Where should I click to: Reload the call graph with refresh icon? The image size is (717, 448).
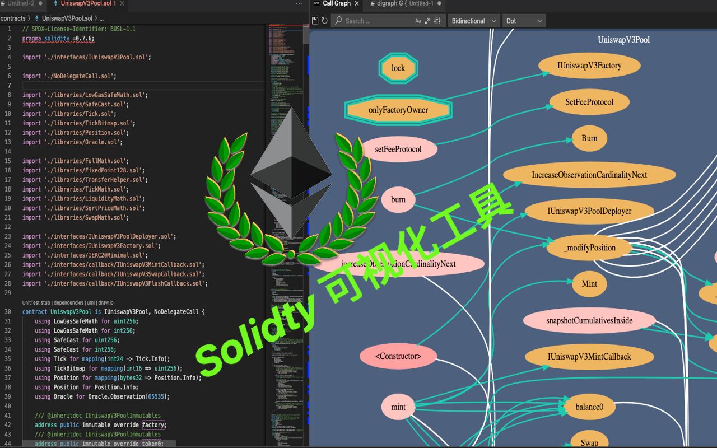[x=324, y=21]
